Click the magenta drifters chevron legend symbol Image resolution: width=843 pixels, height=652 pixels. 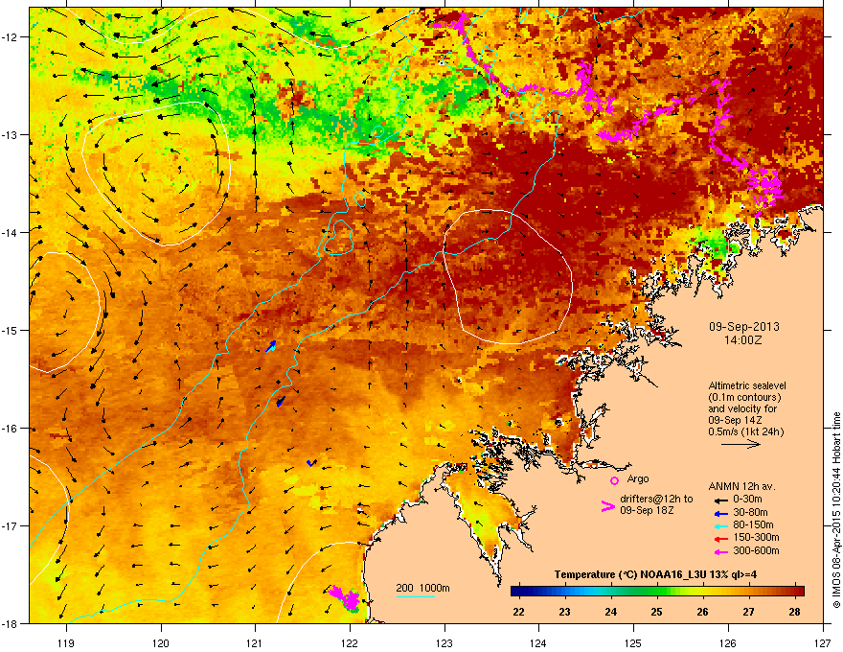[607, 506]
